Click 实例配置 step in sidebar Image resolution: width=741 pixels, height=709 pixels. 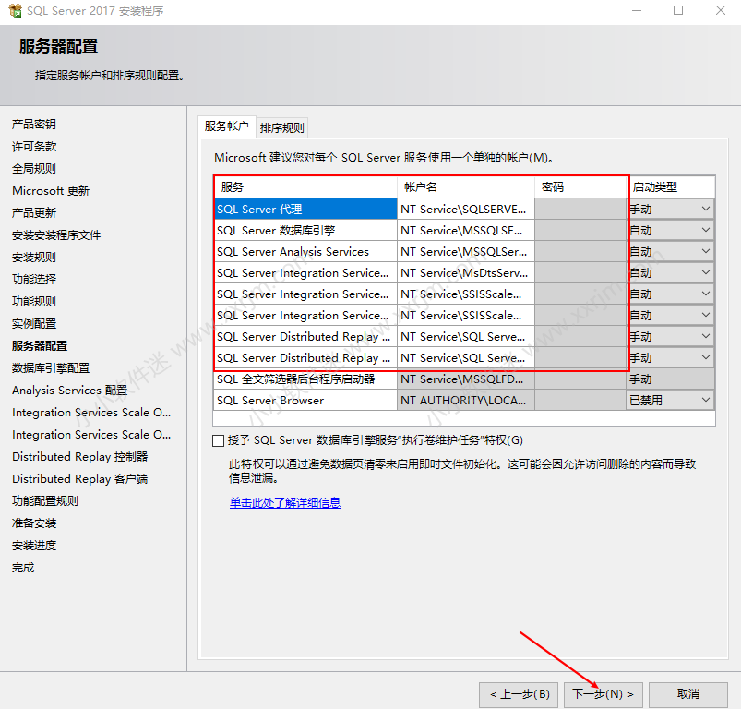point(34,324)
